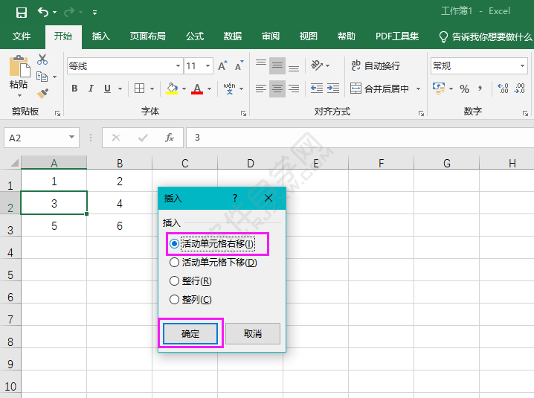This screenshot has height=398, width=534.
Task: Click the yellow fill color swatch
Action: [x=172, y=89]
